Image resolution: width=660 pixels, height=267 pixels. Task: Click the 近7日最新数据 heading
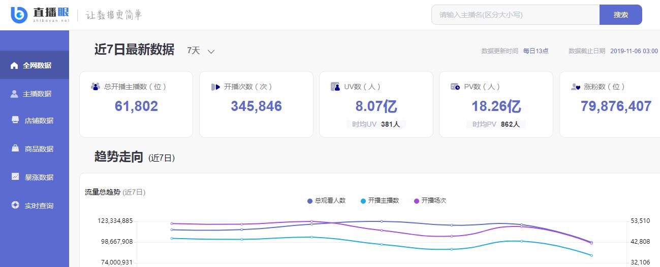(x=134, y=50)
